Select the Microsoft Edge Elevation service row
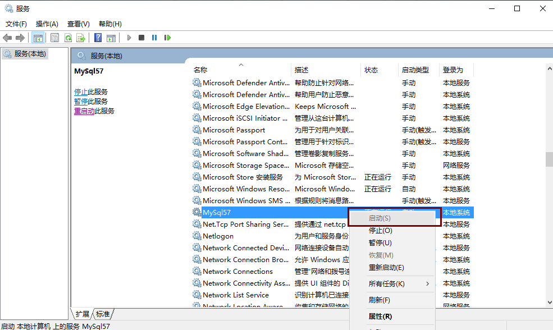Viewport: 553px width, 330px height. coord(332,106)
